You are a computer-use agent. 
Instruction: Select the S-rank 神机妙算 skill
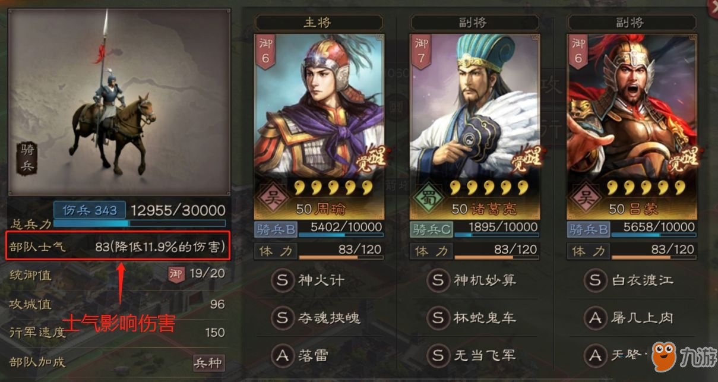tap(472, 280)
